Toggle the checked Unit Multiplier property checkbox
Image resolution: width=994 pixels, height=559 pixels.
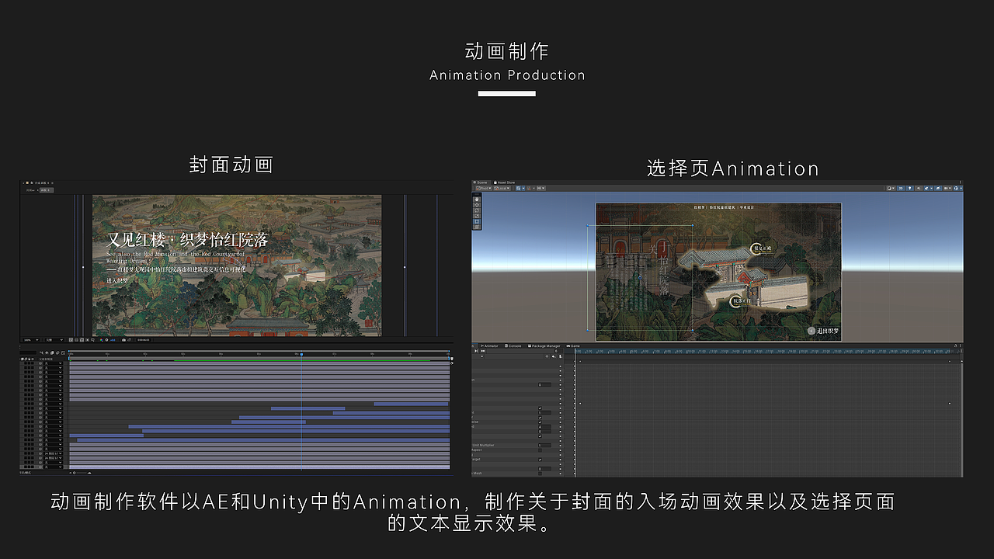click(545, 445)
